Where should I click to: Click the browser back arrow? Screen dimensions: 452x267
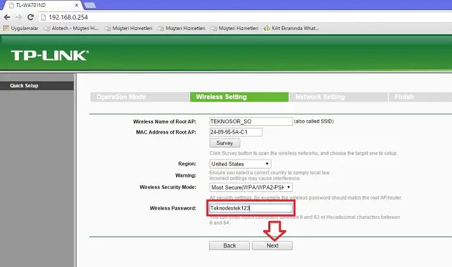click(x=7, y=17)
